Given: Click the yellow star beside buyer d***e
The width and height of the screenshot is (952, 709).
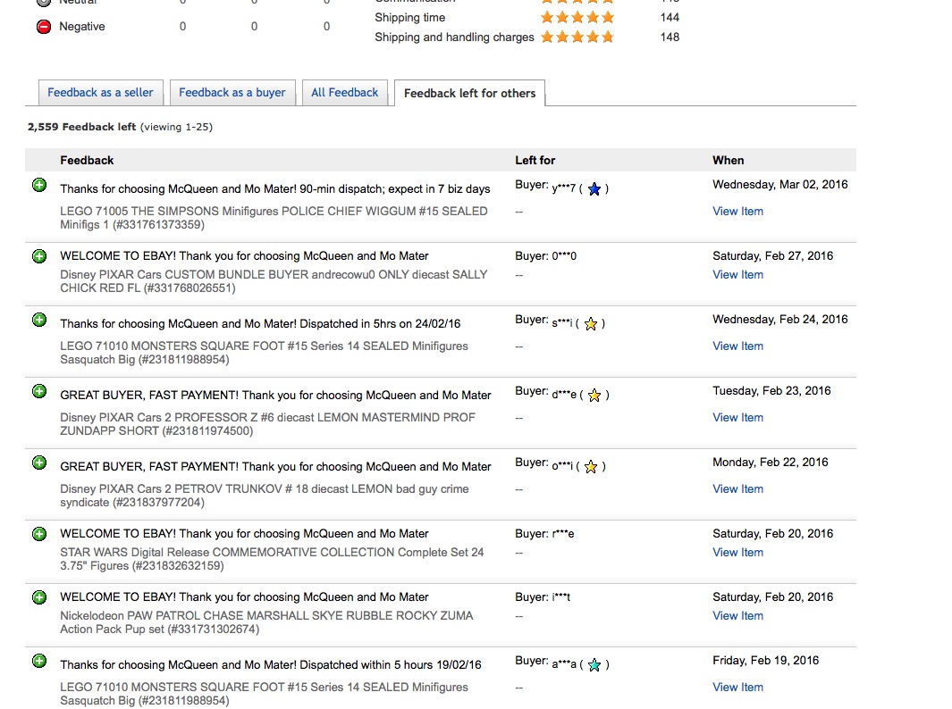Looking at the screenshot, I should point(594,396).
